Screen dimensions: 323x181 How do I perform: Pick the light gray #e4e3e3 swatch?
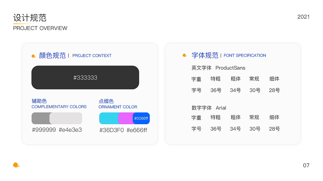click(66, 118)
